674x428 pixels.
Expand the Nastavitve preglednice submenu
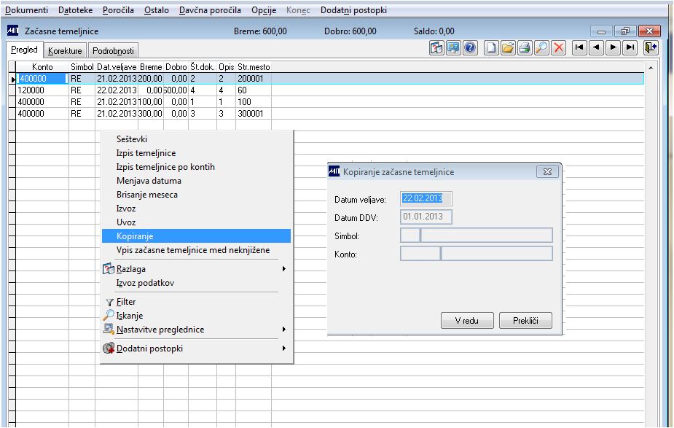283,330
